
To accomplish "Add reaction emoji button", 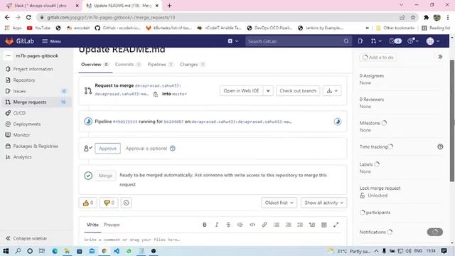I will point(127,203).
